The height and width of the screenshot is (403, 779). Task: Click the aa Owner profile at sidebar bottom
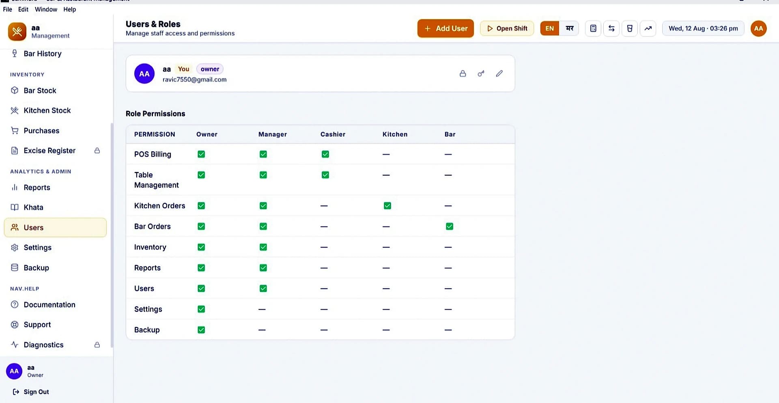coord(25,371)
